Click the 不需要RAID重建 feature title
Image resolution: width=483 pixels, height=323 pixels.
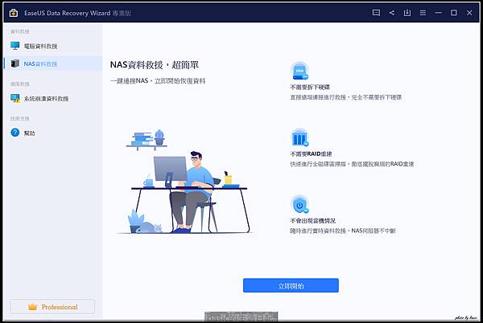click(311, 154)
